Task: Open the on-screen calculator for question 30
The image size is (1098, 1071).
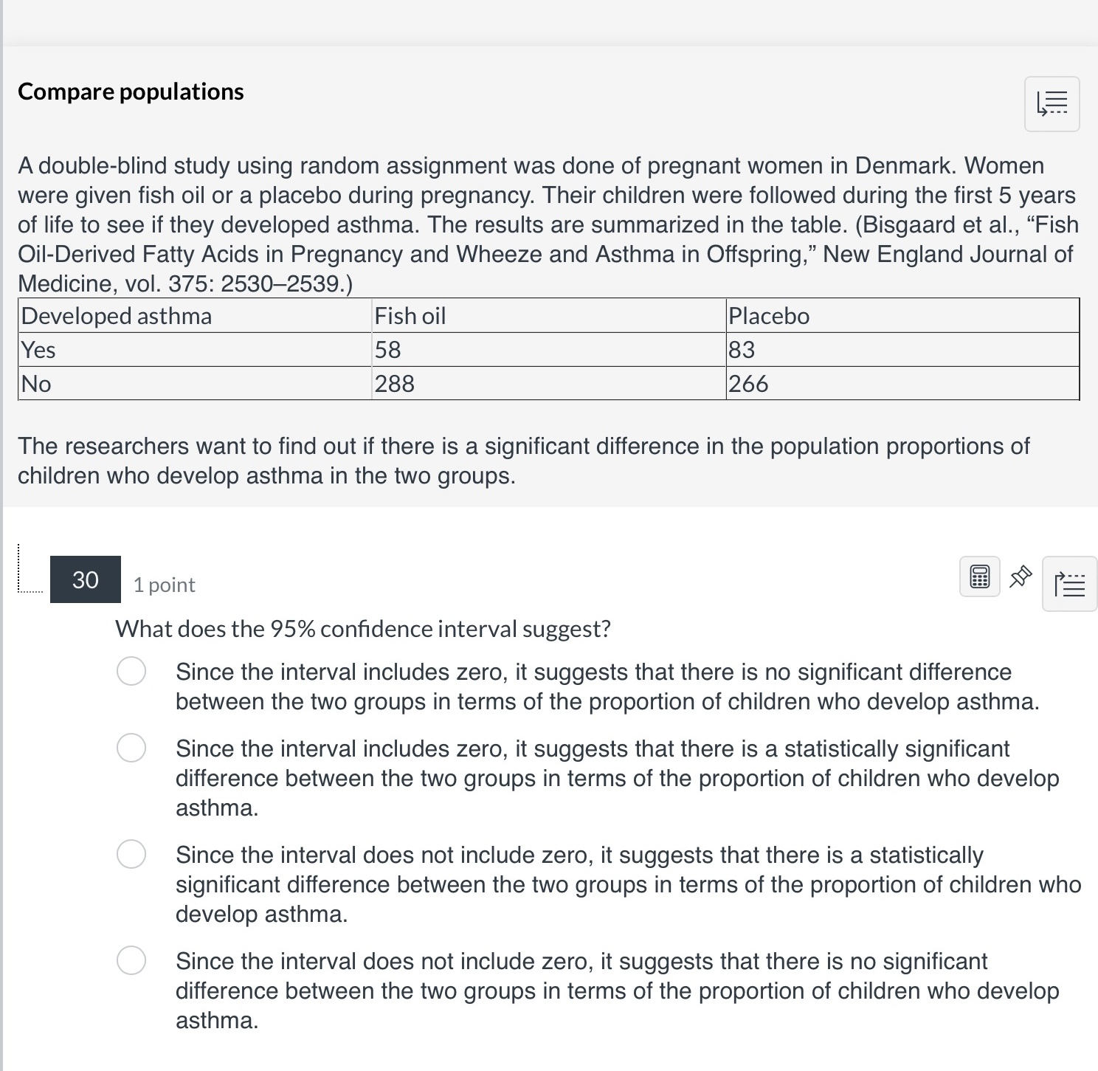Action: 978,578
